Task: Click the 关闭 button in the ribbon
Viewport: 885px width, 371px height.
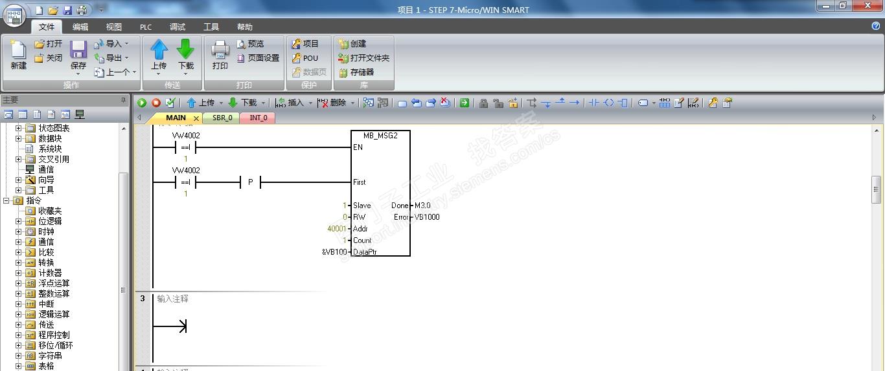Action: [49, 58]
